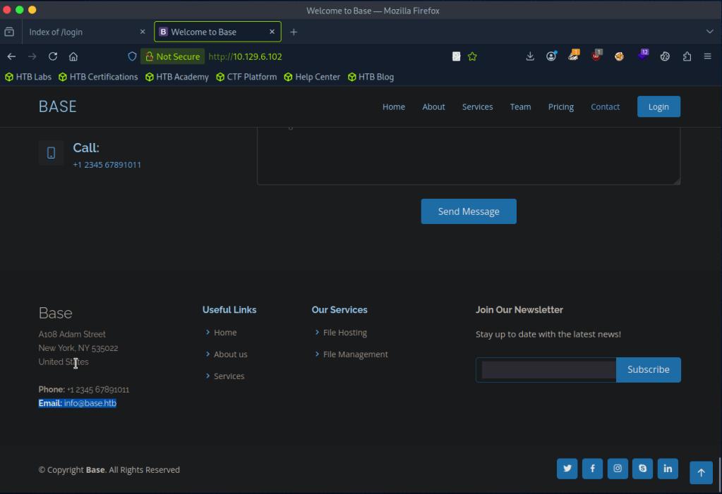Viewport: 722px width, 494px height.
Task: Open the Firefox hamburger menu
Action: 707,56
